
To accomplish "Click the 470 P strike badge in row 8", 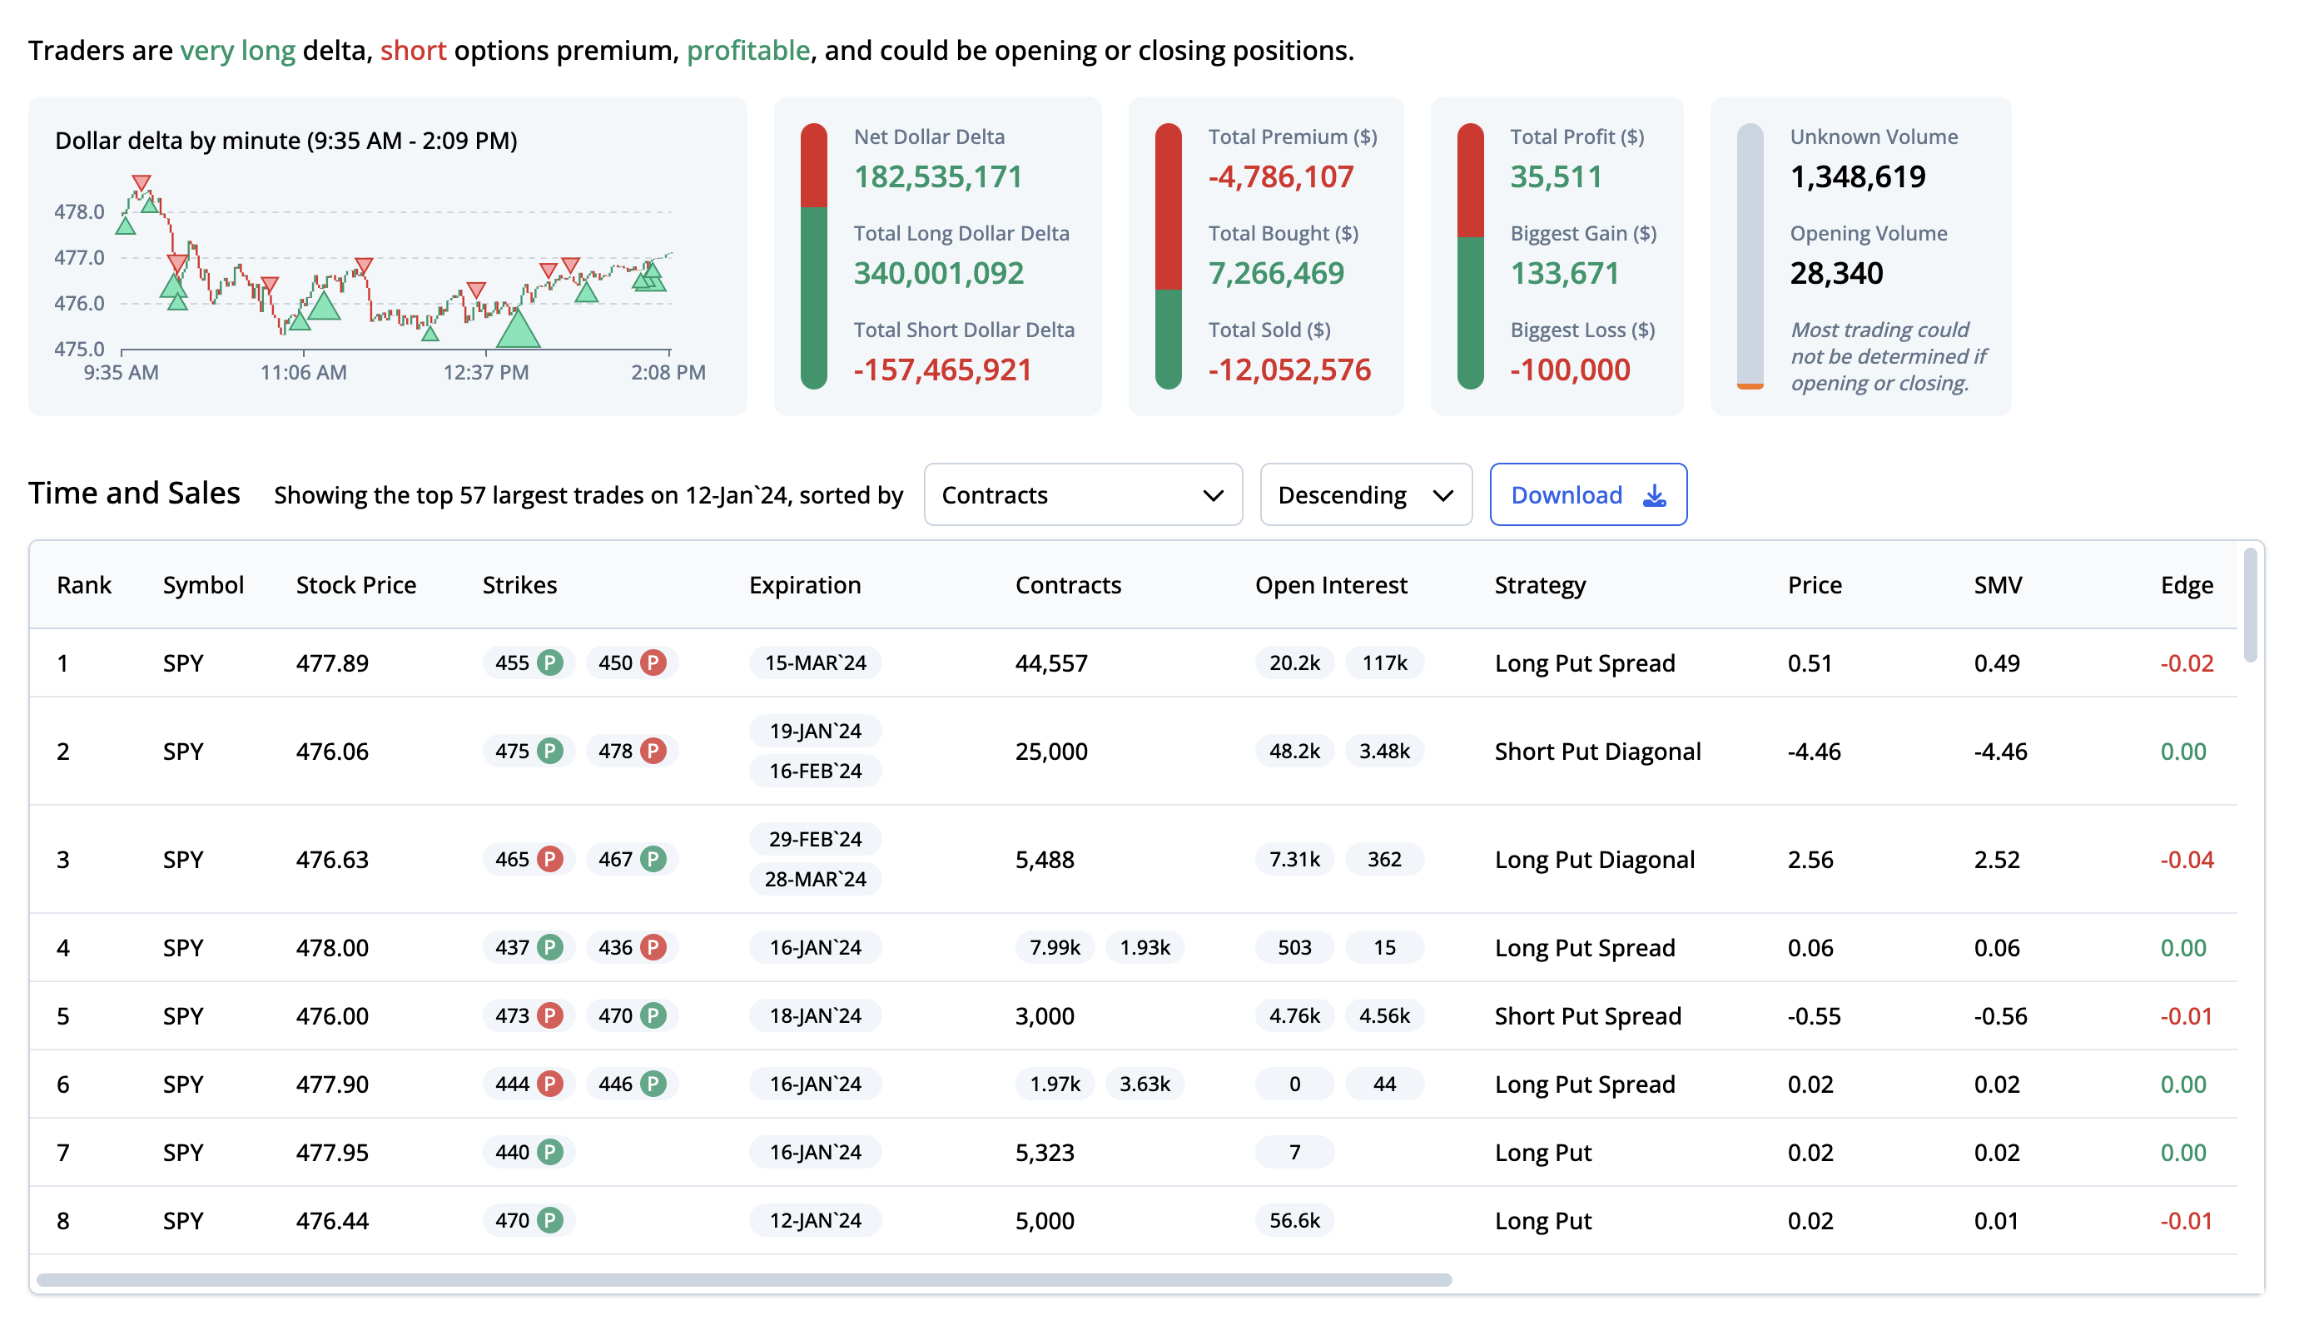I will click(529, 1219).
